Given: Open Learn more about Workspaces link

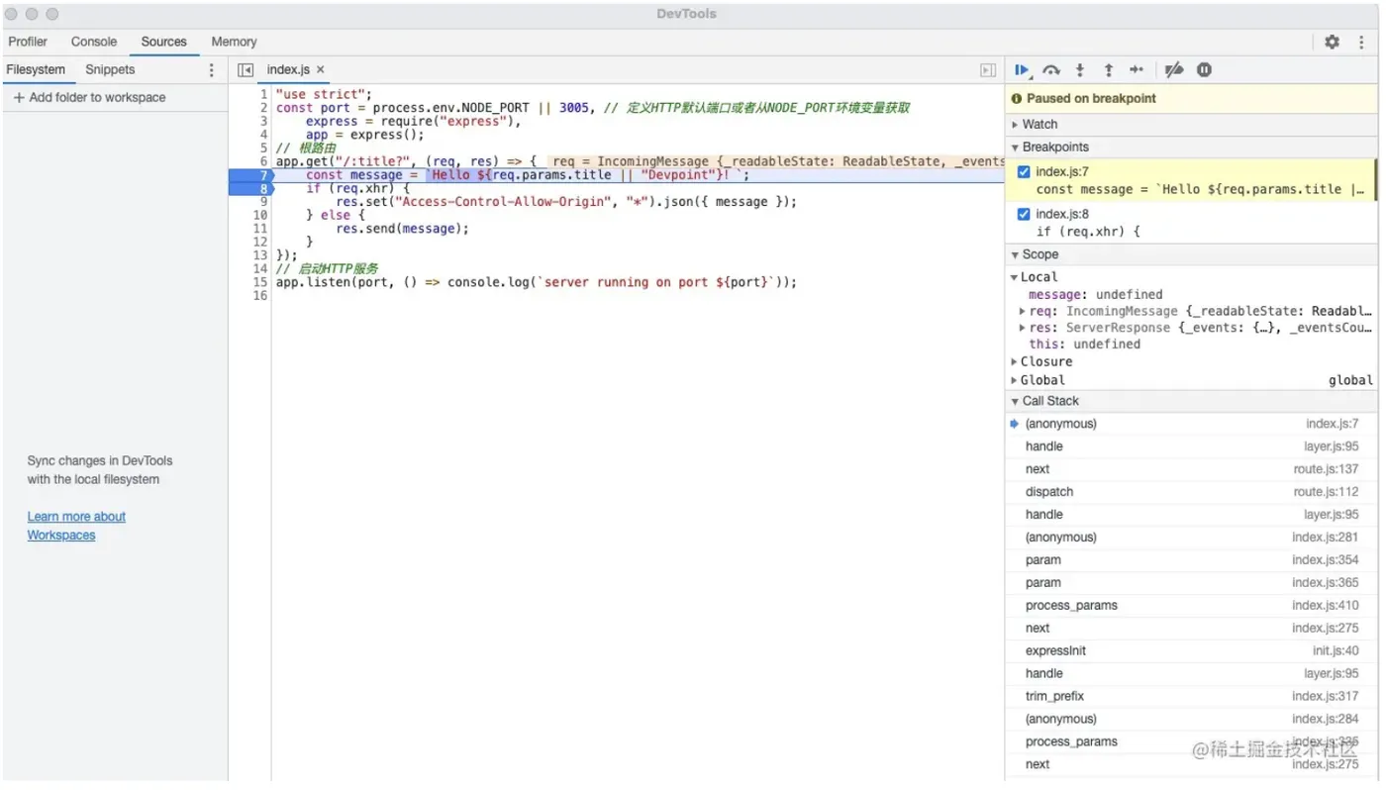Looking at the screenshot, I should [76, 527].
